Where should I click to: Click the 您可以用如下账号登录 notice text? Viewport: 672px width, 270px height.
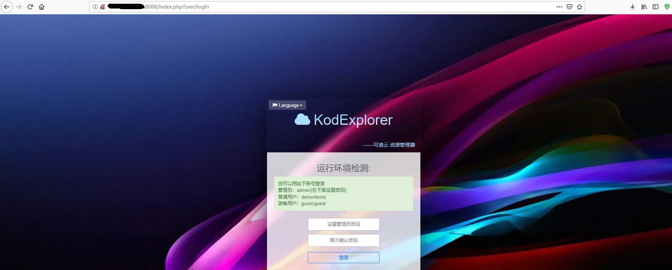click(301, 184)
